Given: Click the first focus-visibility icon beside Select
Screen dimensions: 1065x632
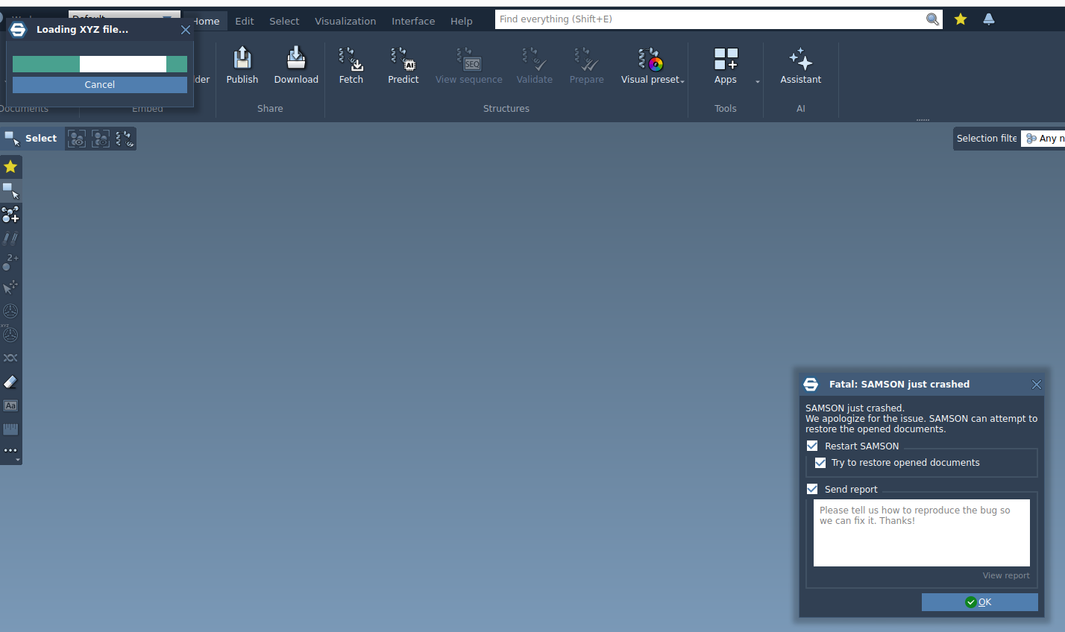Looking at the screenshot, I should [x=77, y=139].
